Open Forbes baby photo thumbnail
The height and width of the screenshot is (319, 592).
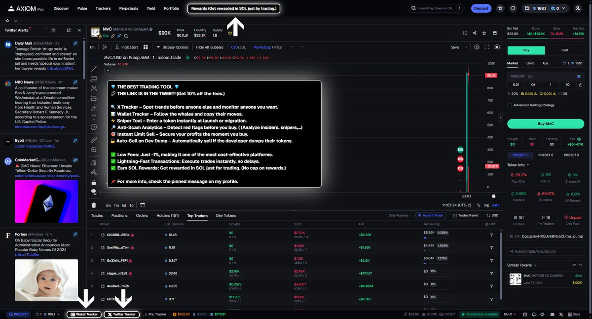[46, 280]
